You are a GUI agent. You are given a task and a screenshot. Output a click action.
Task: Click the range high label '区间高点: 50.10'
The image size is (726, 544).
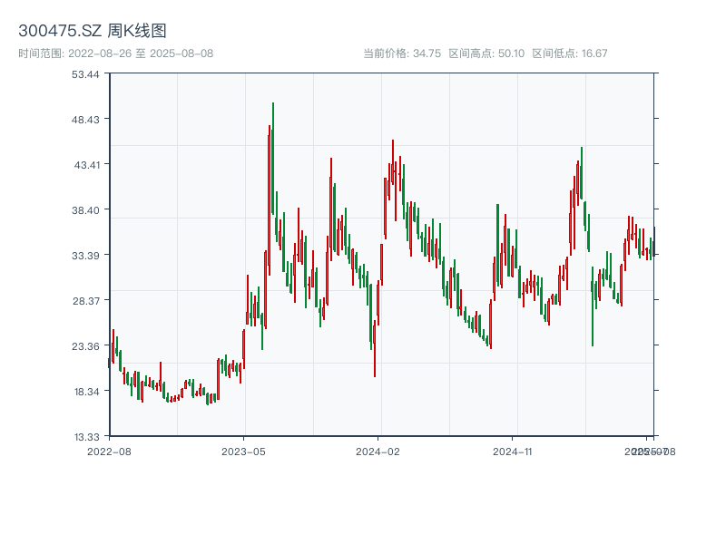click(486, 53)
